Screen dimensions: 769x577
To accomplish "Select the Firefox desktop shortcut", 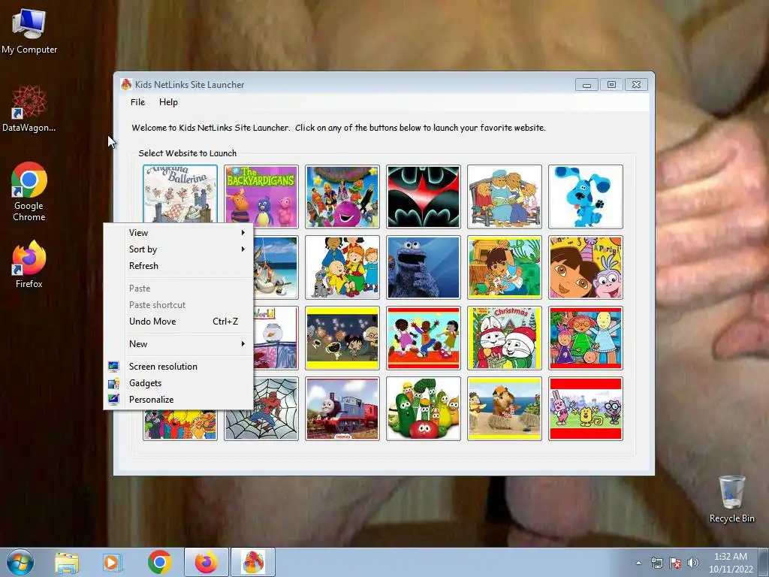I will coord(29,264).
